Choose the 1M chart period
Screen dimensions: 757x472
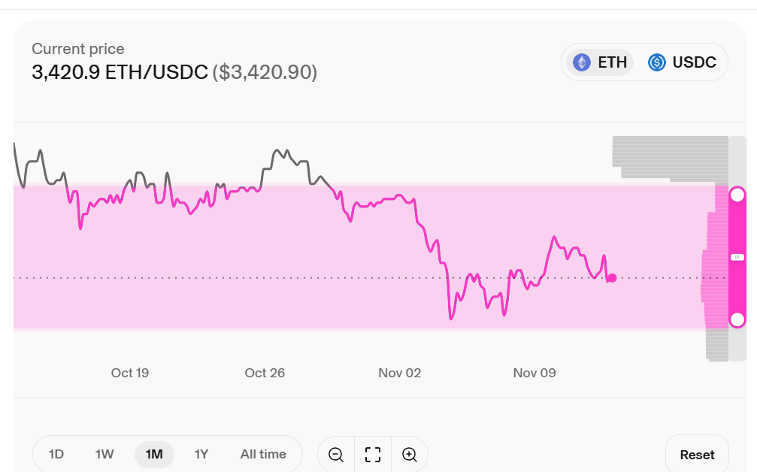point(154,454)
